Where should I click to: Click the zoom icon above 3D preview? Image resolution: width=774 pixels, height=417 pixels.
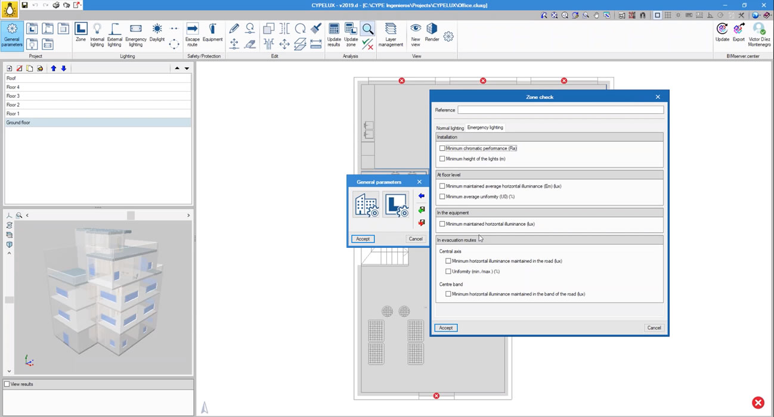(19, 216)
